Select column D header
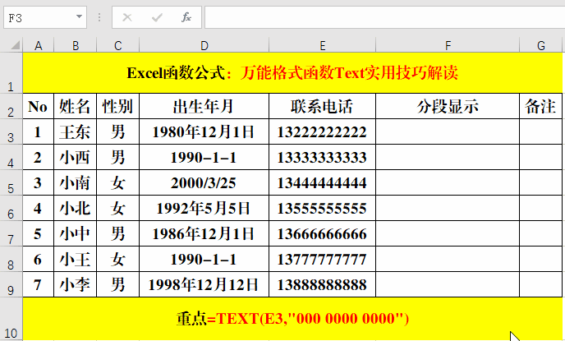The width and height of the screenshot is (565, 341). pyautogui.click(x=204, y=46)
